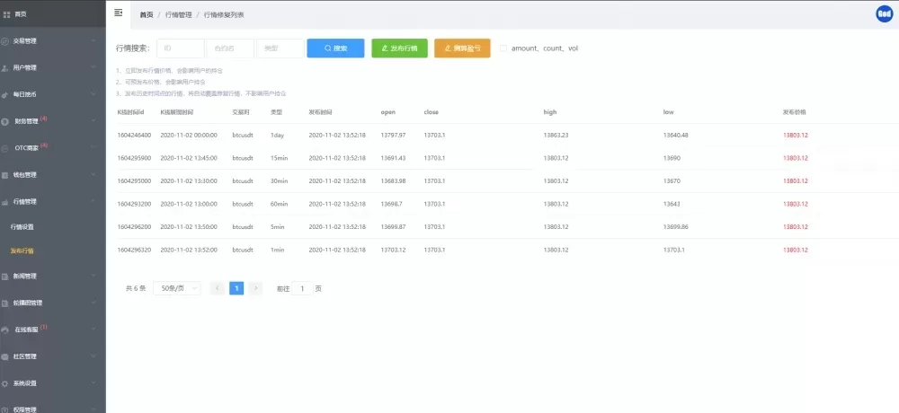
Task: Click the 在线客服 customer service icon
Action: pyautogui.click(x=7, y=330)
